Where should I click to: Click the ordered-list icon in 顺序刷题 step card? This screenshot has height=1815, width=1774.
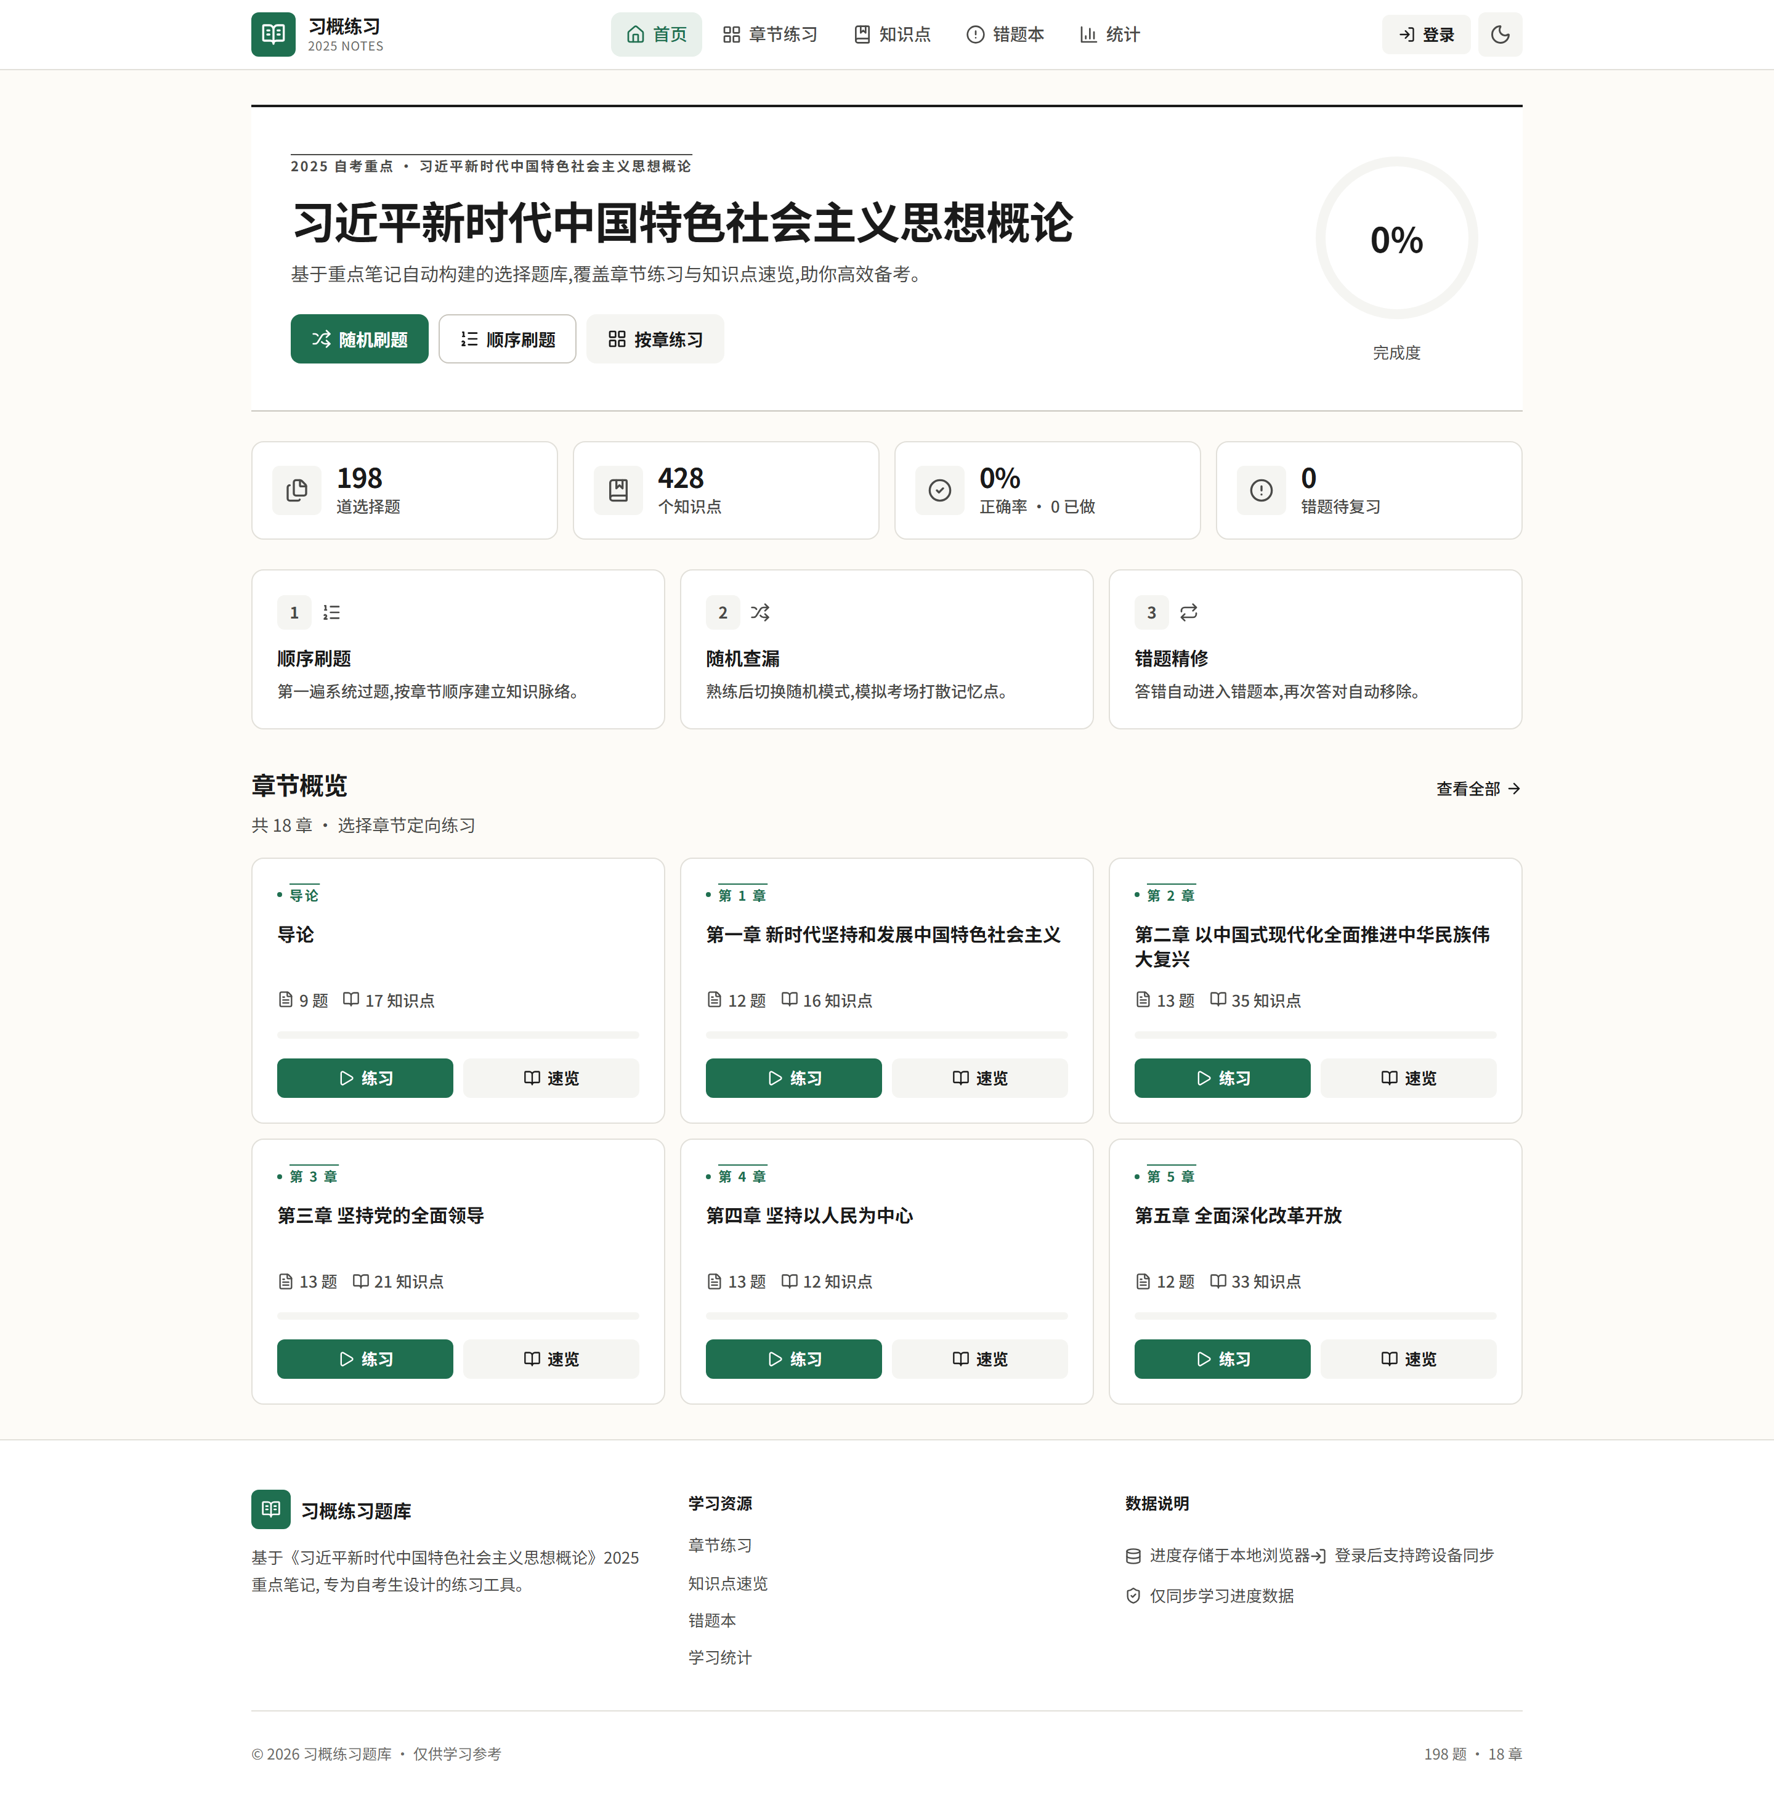click(x=331, y=612)
